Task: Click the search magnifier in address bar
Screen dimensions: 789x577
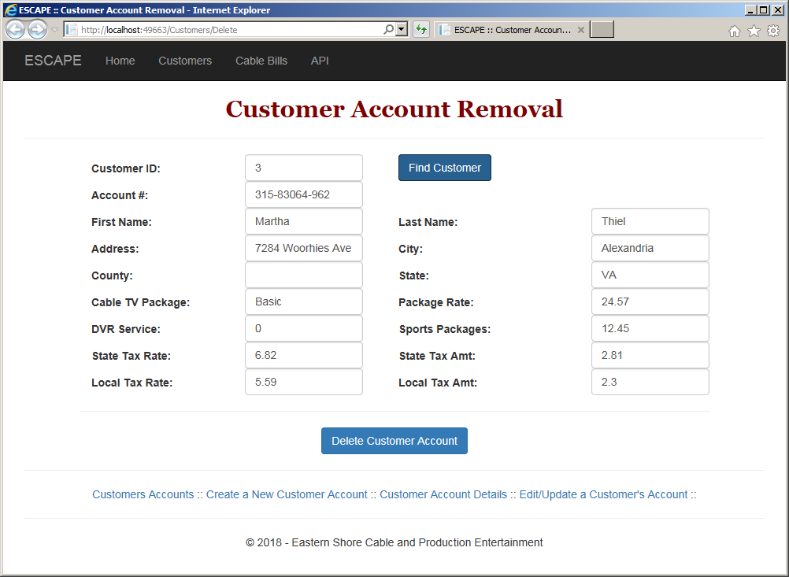Action: point(388,30)
